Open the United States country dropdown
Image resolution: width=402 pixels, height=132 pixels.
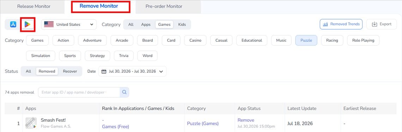pos(69,24)
